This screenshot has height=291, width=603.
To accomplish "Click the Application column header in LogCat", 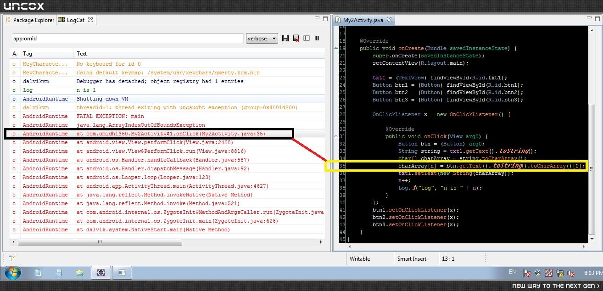I will pyautogui.click(x=15, y=54).
